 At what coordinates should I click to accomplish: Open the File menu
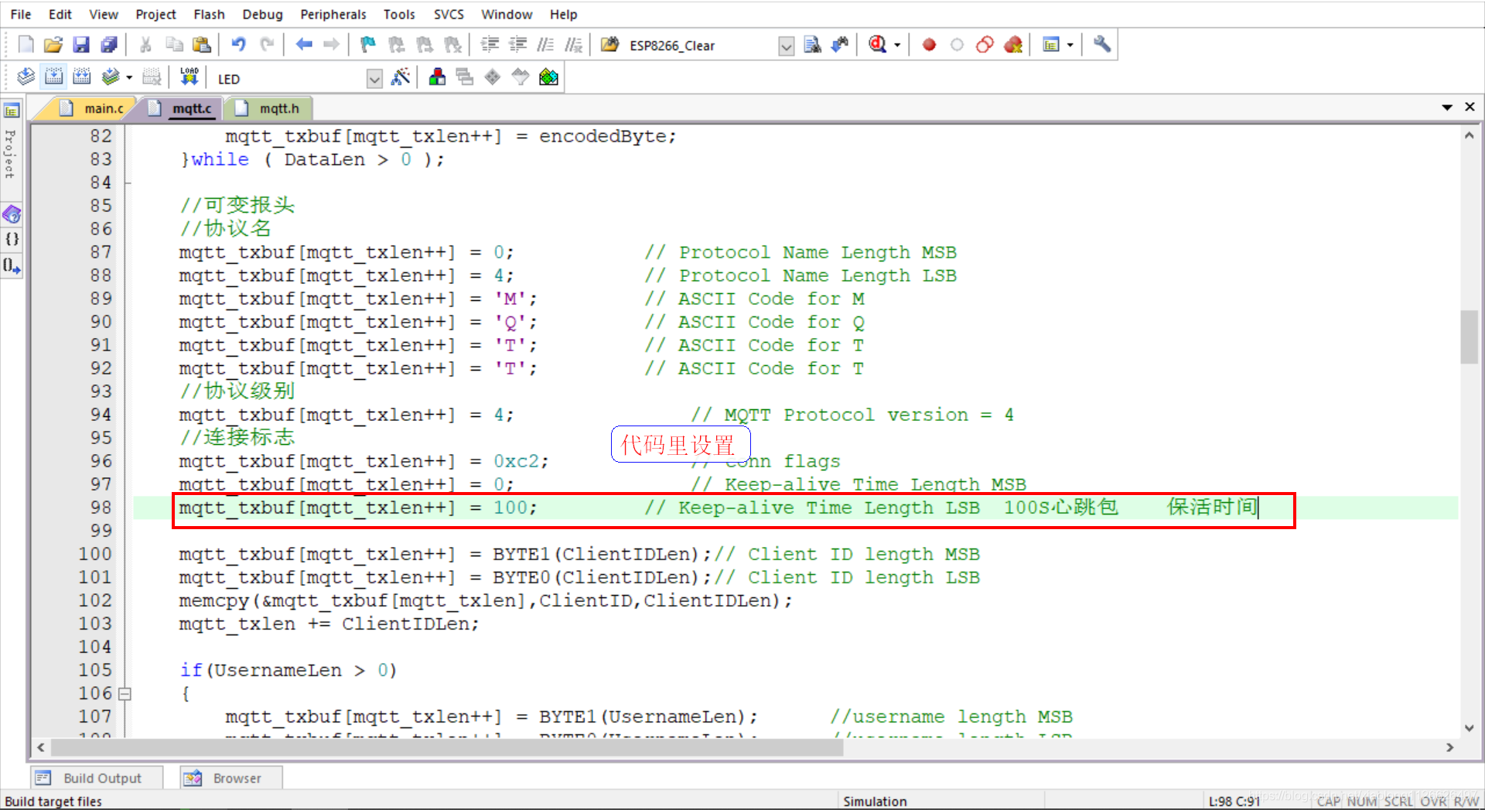click(x=21, y=14)
